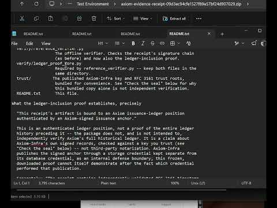Click the Notepad app icon beside the tabs
The width and height of the screenshot is (277, 208).
[x=14, y=34]
